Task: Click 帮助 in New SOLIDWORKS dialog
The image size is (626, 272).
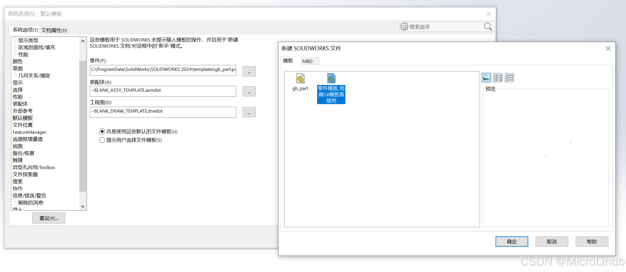Action: 592,242
